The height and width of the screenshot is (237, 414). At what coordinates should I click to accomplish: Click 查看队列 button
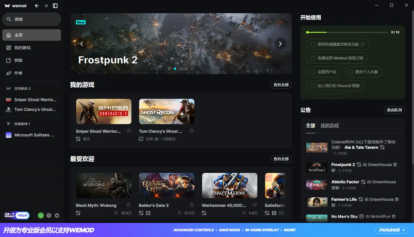[x=394, y=110]
